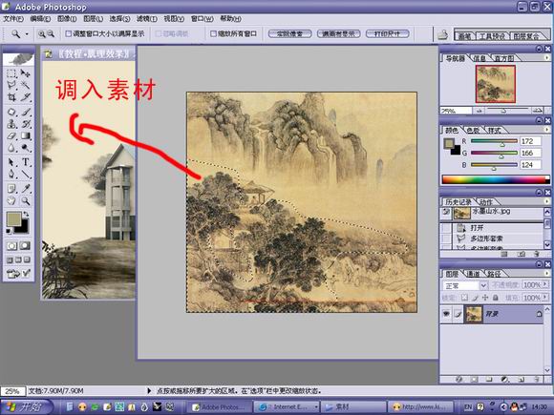
Task: Click zoom-out magnifier in options bar
Action: pyautogui.click(x=51, y=34)
